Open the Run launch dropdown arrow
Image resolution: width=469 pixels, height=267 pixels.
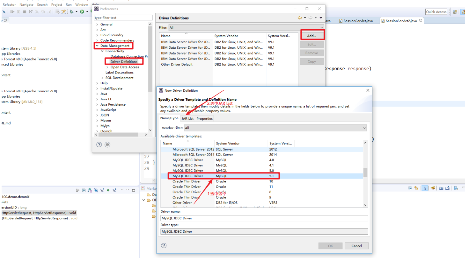pyautogui.click(x=87, y=12)
